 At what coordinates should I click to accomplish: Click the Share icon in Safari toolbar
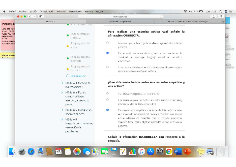[213, 17]
